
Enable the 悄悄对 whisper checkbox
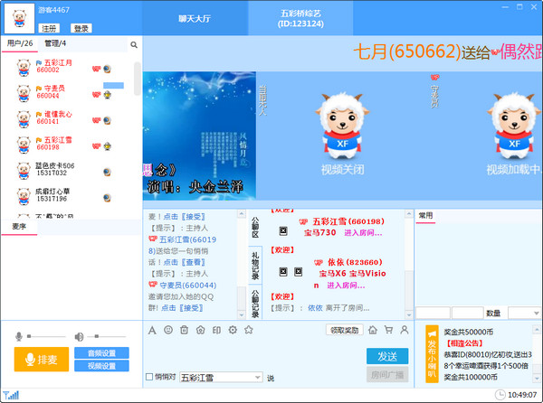point(149,377)
